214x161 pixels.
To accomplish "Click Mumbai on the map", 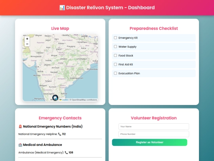I will point(37,76).
